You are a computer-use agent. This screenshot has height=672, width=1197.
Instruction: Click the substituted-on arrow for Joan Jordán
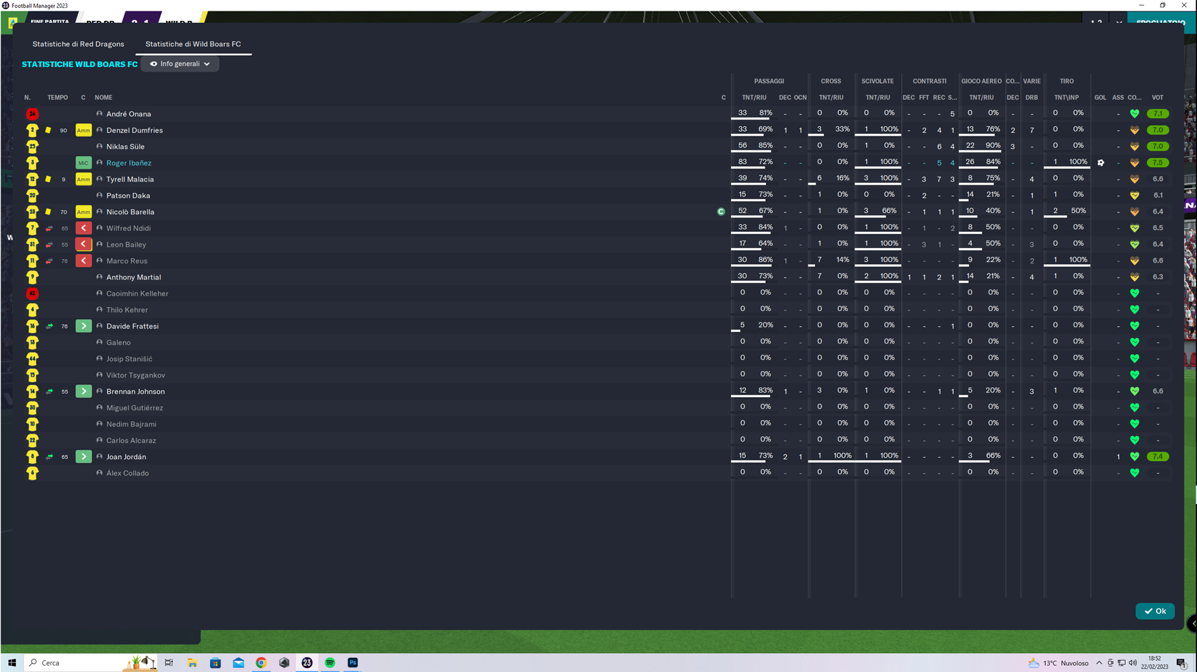click(83, 457)
